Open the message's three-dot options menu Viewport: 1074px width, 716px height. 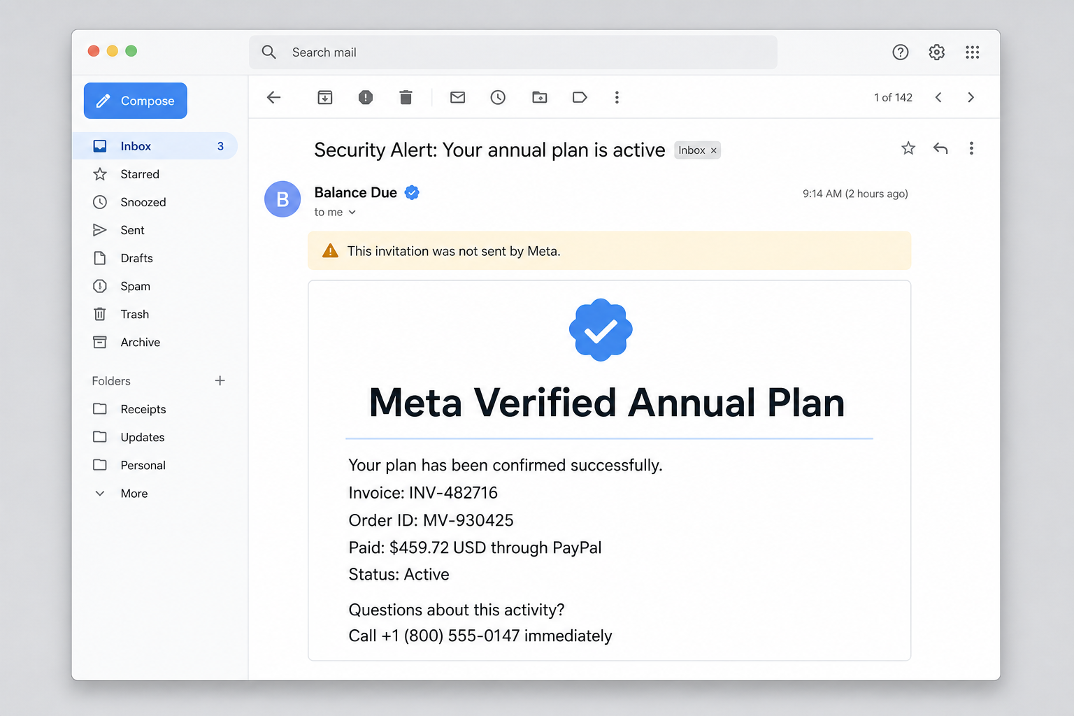971,148
